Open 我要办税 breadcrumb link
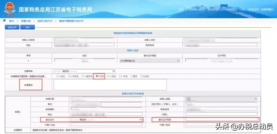Screen dimensions: 277x134 [x=26, y=21]
